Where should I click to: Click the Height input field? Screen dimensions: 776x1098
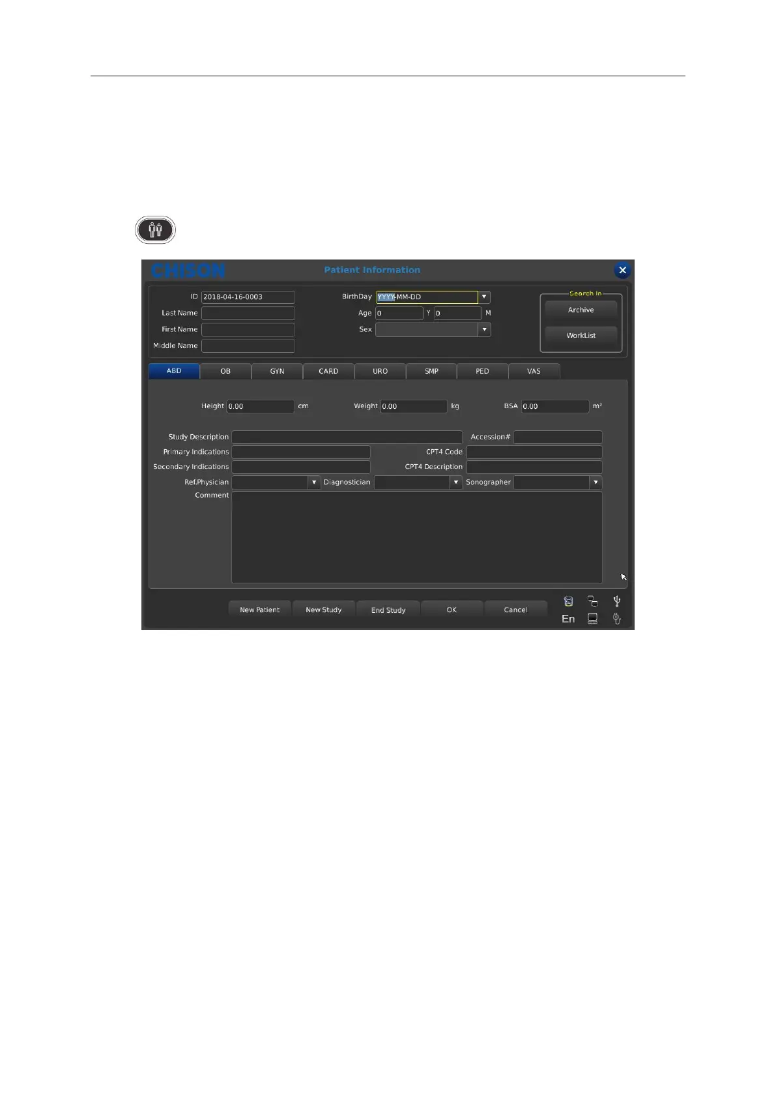(260, 406)
